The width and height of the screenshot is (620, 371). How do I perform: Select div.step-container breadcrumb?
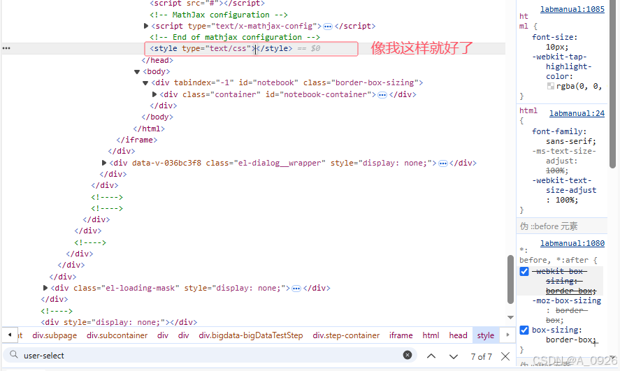(x=346, y=335)
